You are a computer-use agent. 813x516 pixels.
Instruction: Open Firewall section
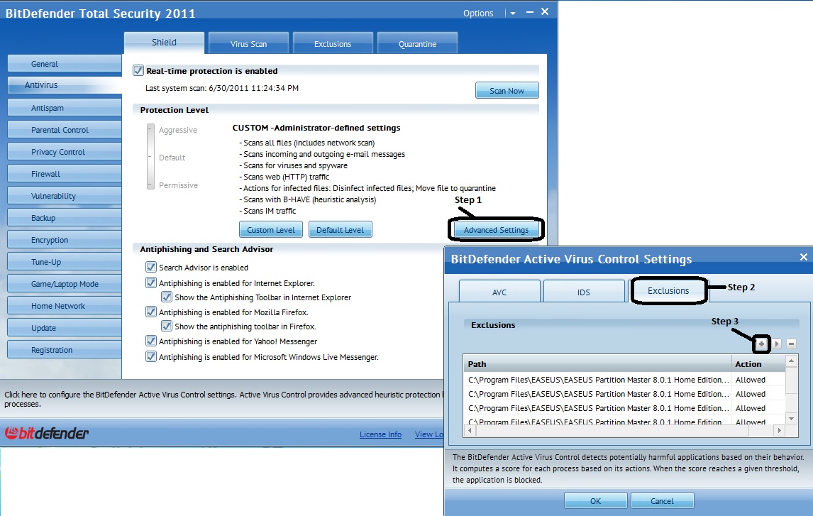pyautogui.click(x=65, y=174)
